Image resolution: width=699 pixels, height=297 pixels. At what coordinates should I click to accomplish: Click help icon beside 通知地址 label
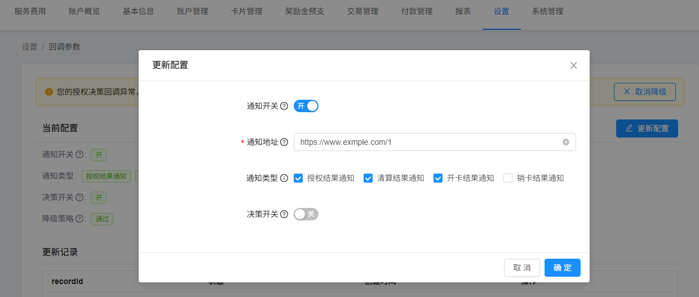pyautogui.click(x=284, y=142)
